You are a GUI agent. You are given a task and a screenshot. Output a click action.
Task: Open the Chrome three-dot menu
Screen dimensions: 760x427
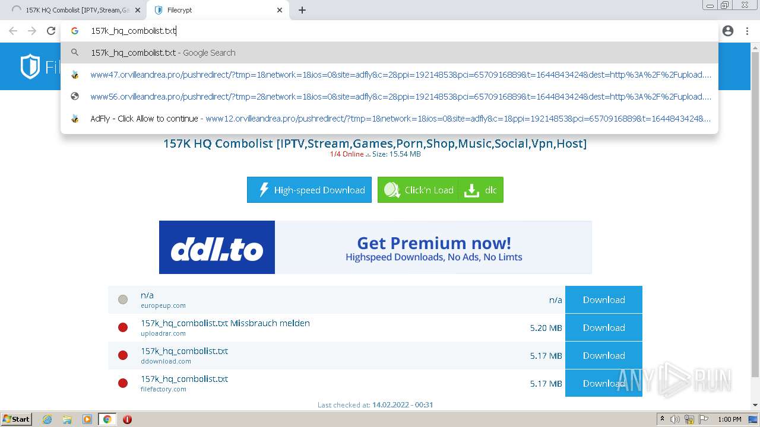click(747, 31)
